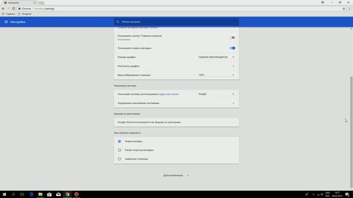The image size is (353, 198).
Task: Click the search magnifier icon in settings
Action: click(x=117, y=22)
